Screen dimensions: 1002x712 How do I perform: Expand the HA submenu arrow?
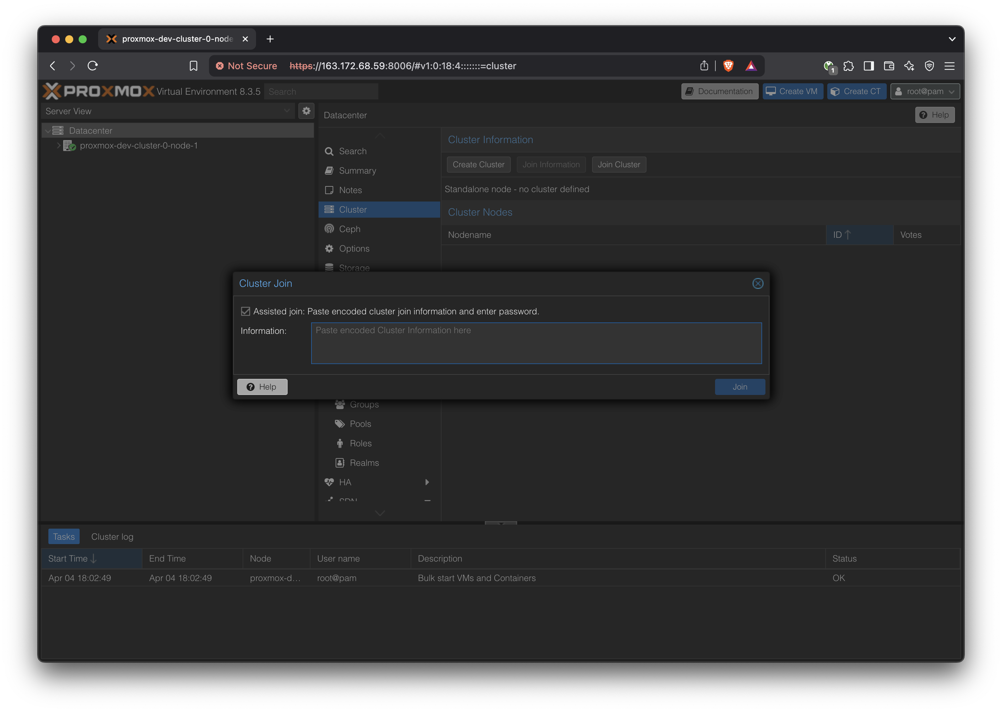tap(427, 482)
